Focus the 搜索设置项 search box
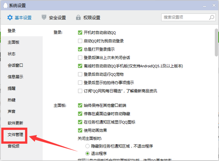 point(188,17)
